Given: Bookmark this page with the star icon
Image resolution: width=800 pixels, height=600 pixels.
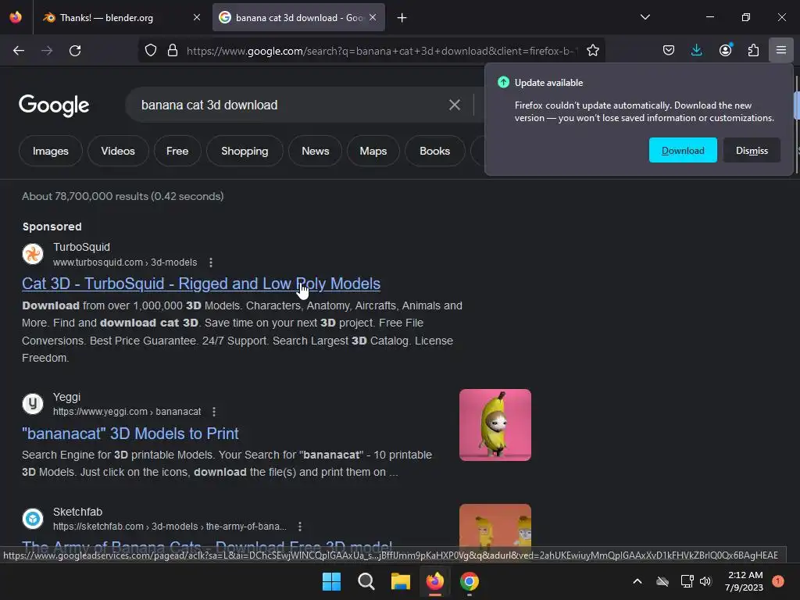Looking at the screenshot, I should coord(592,51).
